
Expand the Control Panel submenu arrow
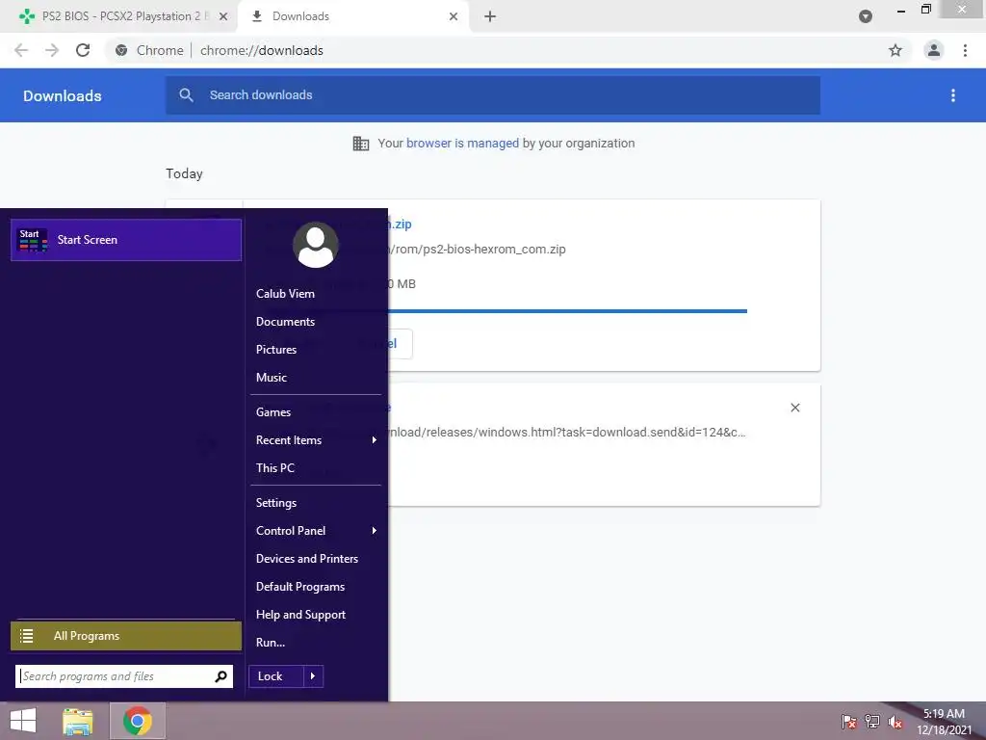[375, 531]
